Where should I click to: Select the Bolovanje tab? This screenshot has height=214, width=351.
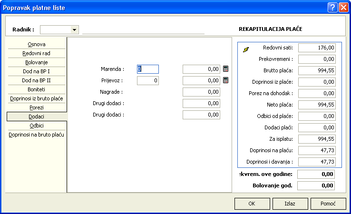point(37,62)
